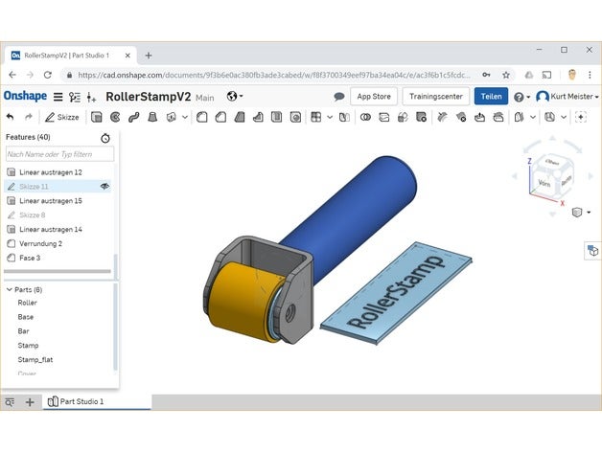Select the Extrude tool icon
The image size is (602, 452).
coord(97,117)
